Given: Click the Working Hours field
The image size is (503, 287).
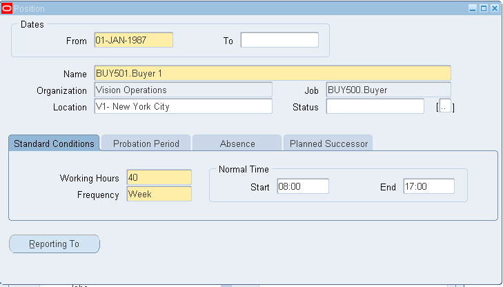Looking at the screenshot, I should click(x=159, y=177).
